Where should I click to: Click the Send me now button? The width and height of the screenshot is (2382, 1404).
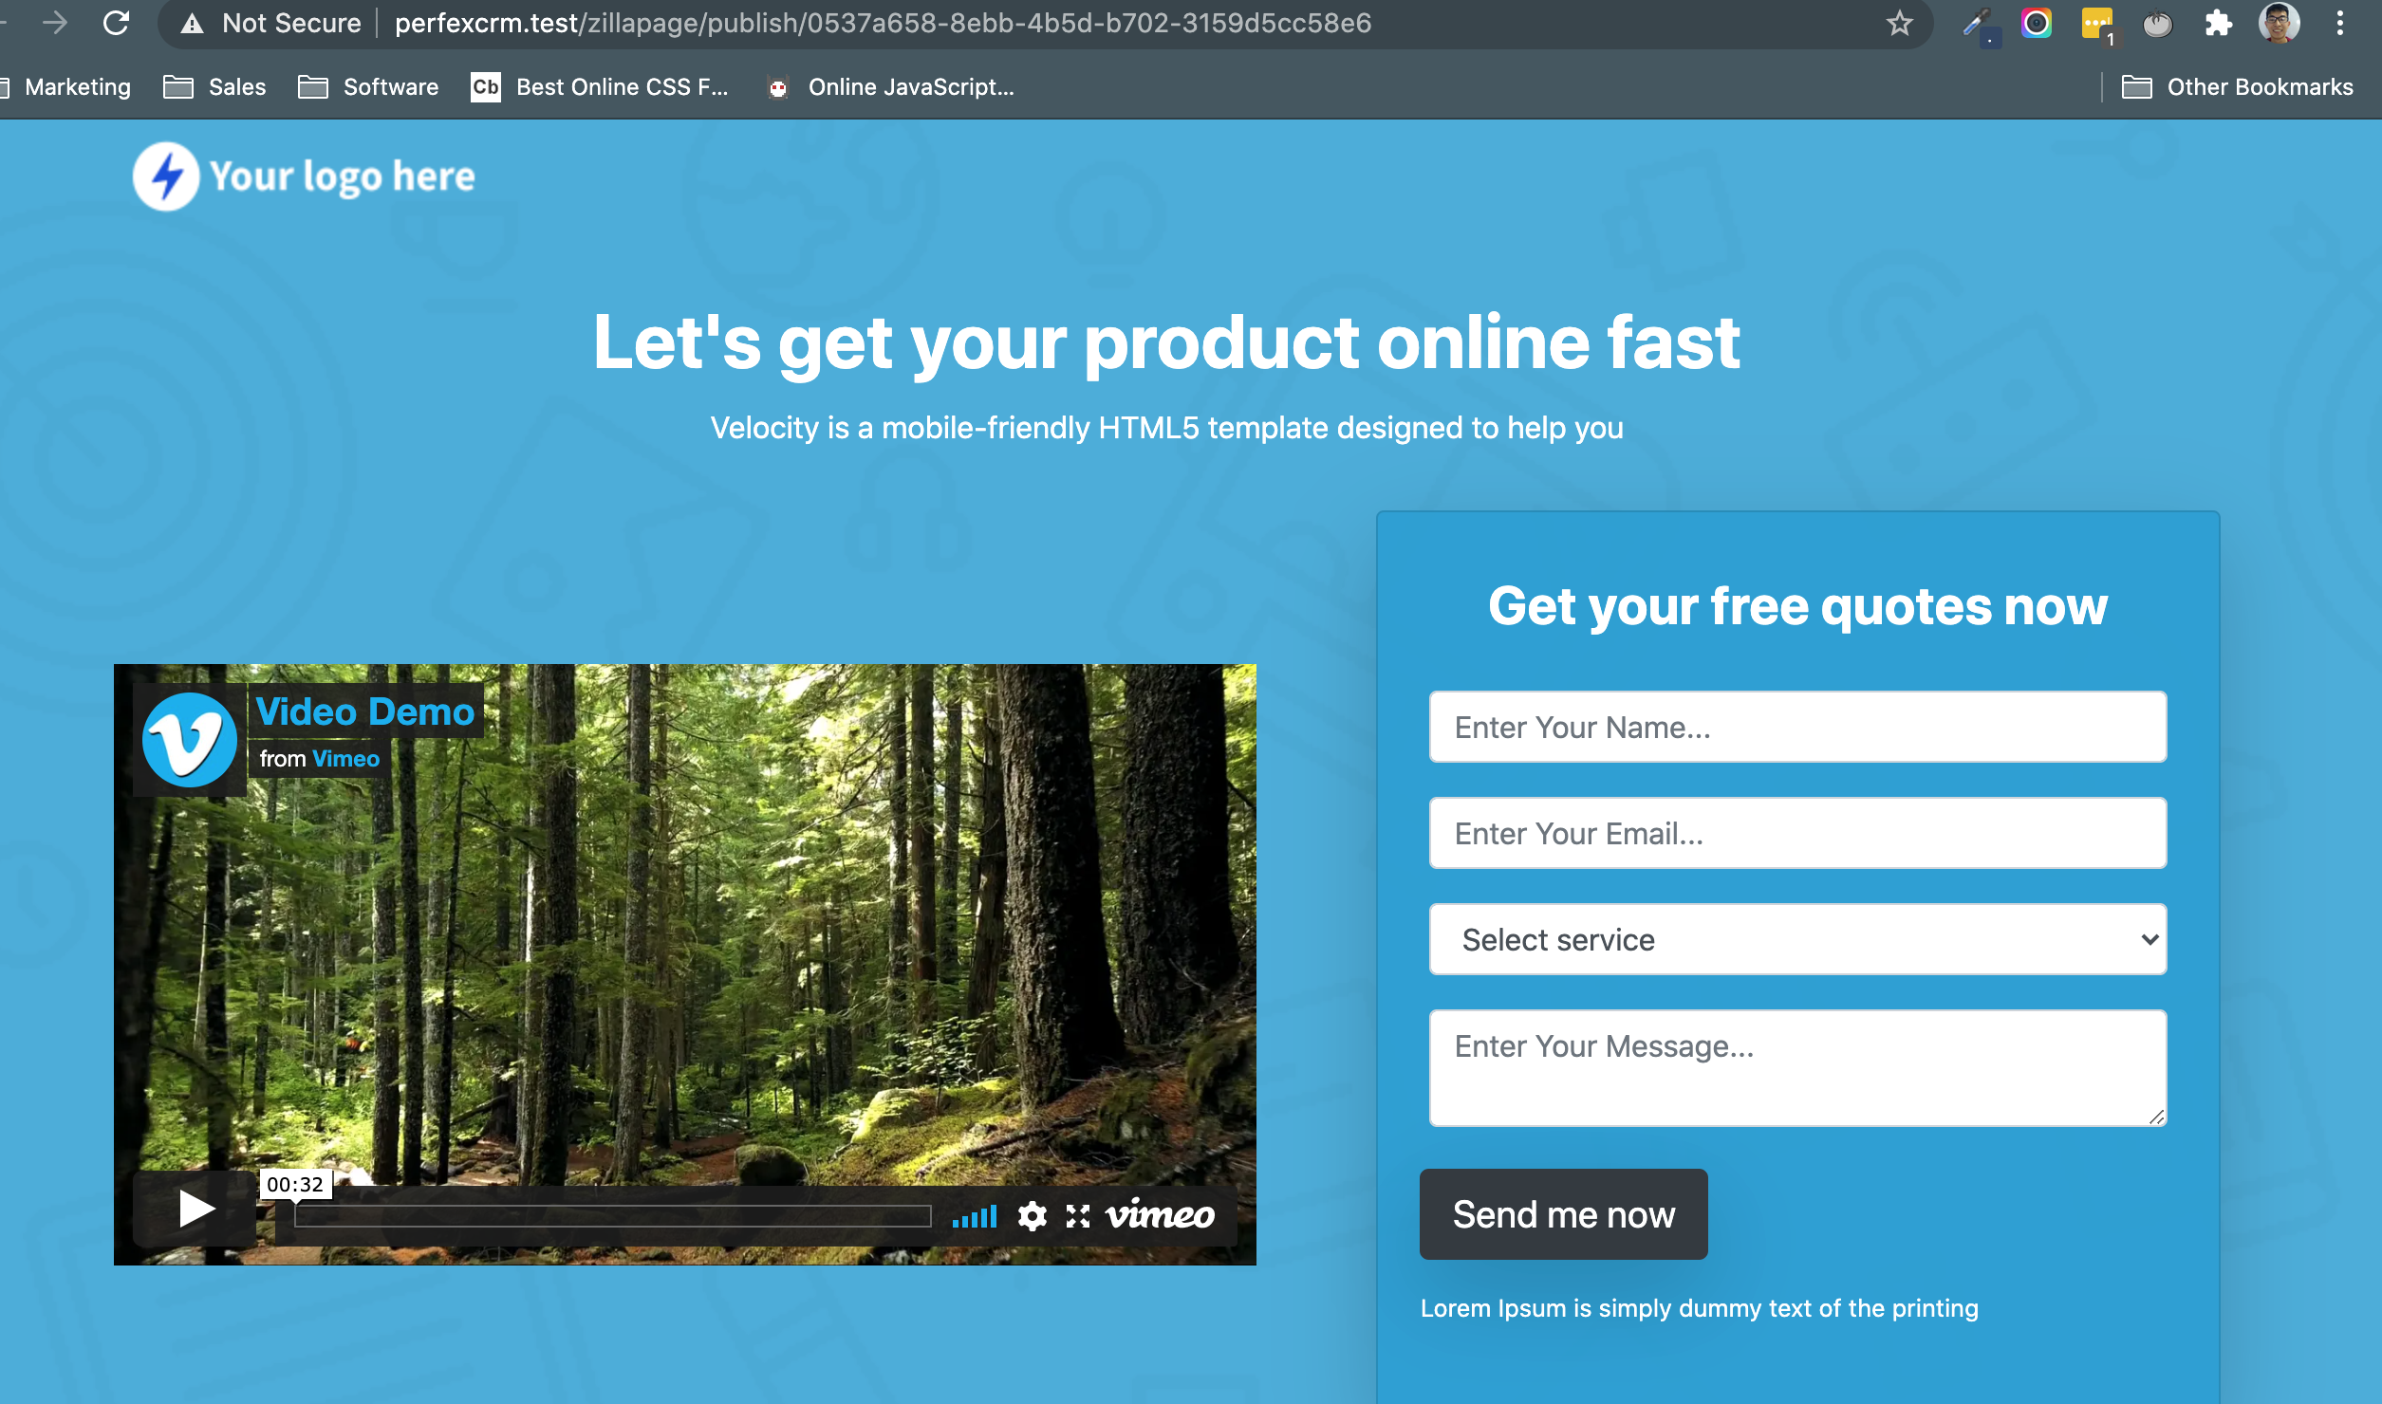click(1563, 1214)
